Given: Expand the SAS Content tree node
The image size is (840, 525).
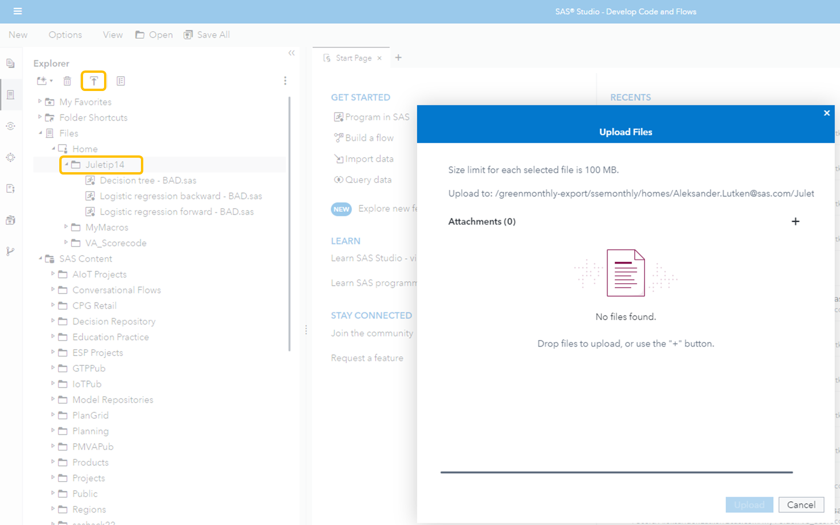Looking at the screenshot, I should pos(40,259).
